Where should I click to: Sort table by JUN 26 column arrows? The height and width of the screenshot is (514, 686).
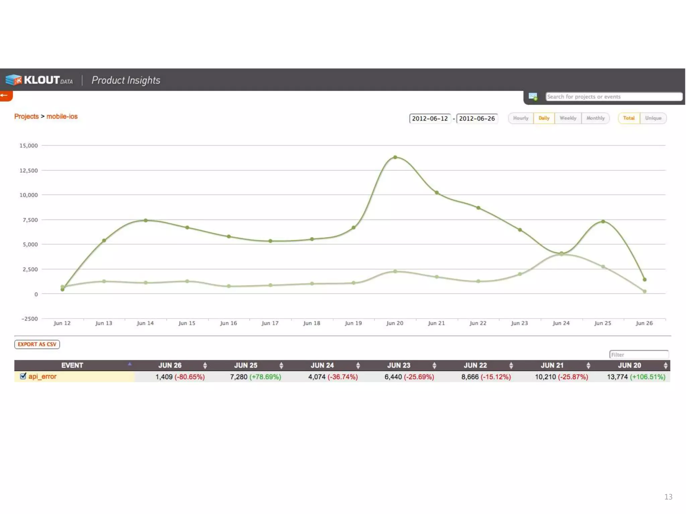[x=205, y=365]
